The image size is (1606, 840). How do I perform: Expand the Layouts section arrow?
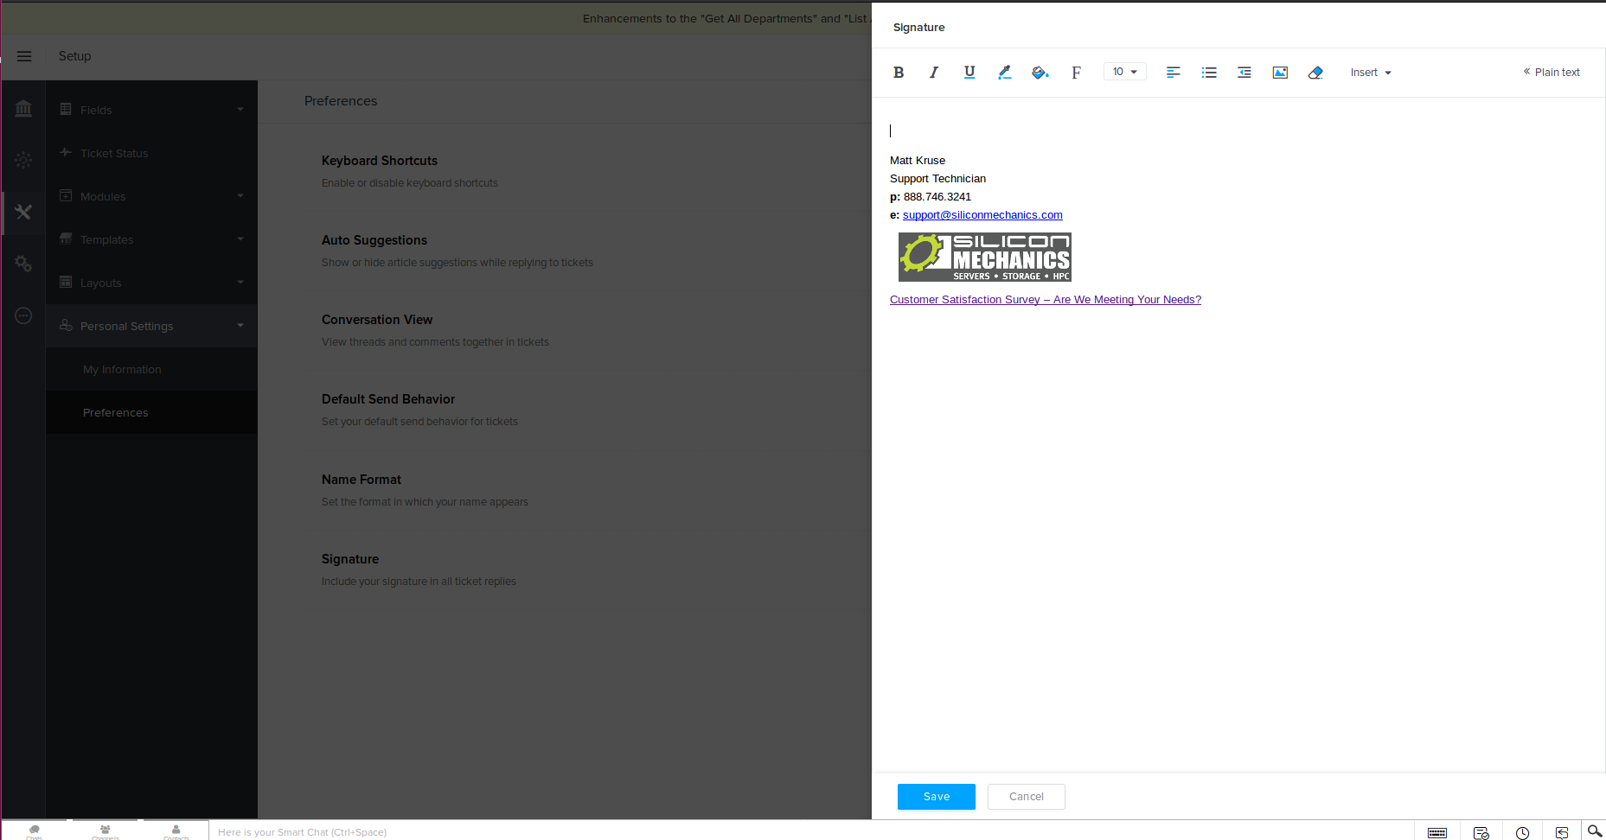(240, 283)
